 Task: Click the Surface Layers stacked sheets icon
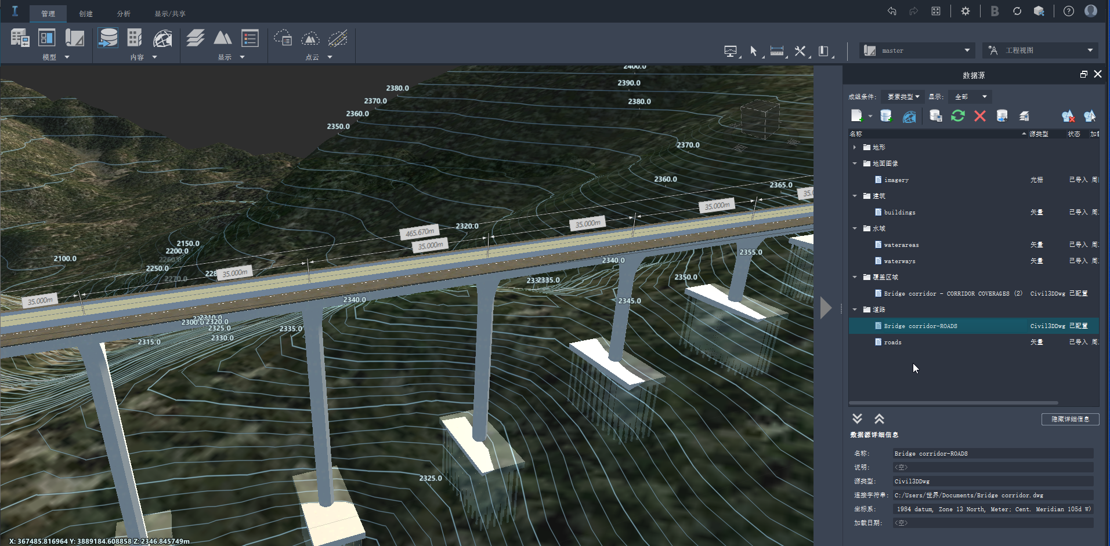pyautogui.click(x=196, y=38)
